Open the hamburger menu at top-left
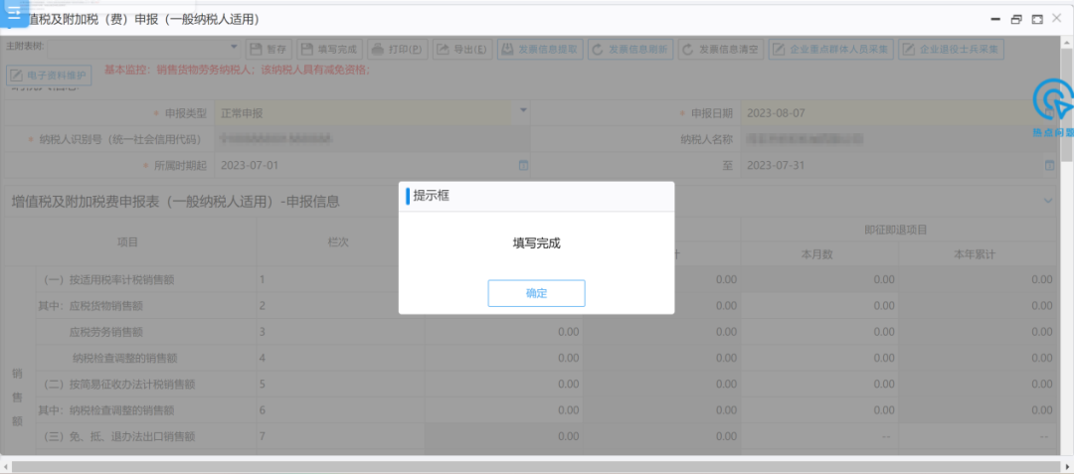 point(14,13)
